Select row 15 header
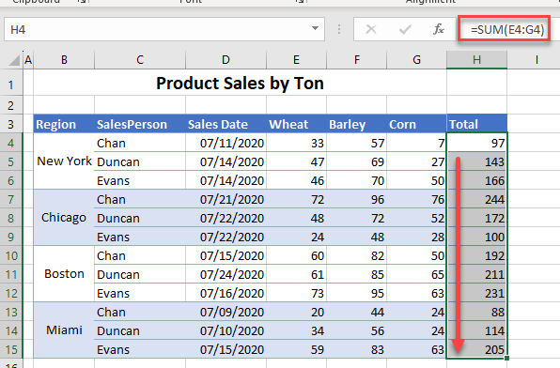This screenshot has width=560, height=368. pos(11,349)
